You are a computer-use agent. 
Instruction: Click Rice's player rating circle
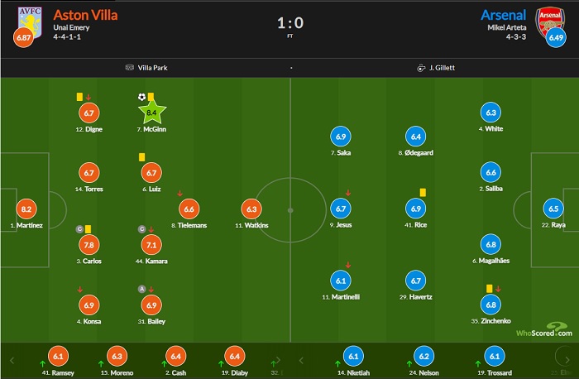pyautogui.click(x=416, y=209)
